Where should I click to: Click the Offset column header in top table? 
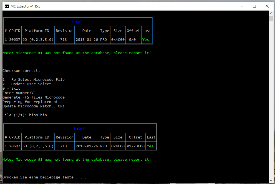point(133,31)
